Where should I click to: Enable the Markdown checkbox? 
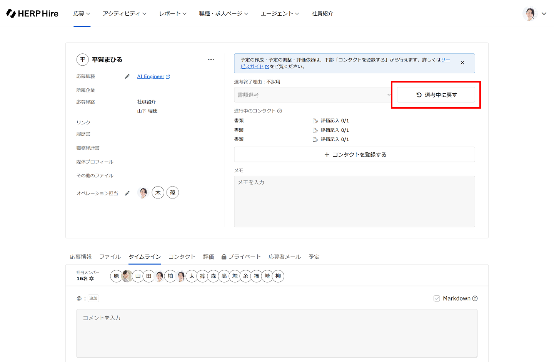pos(437,298)
